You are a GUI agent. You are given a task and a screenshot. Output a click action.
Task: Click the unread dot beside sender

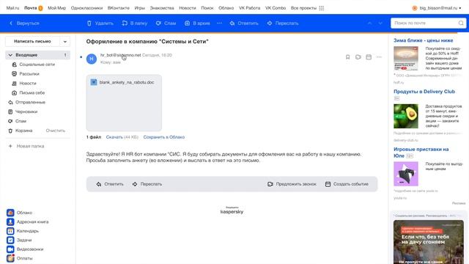81,57
